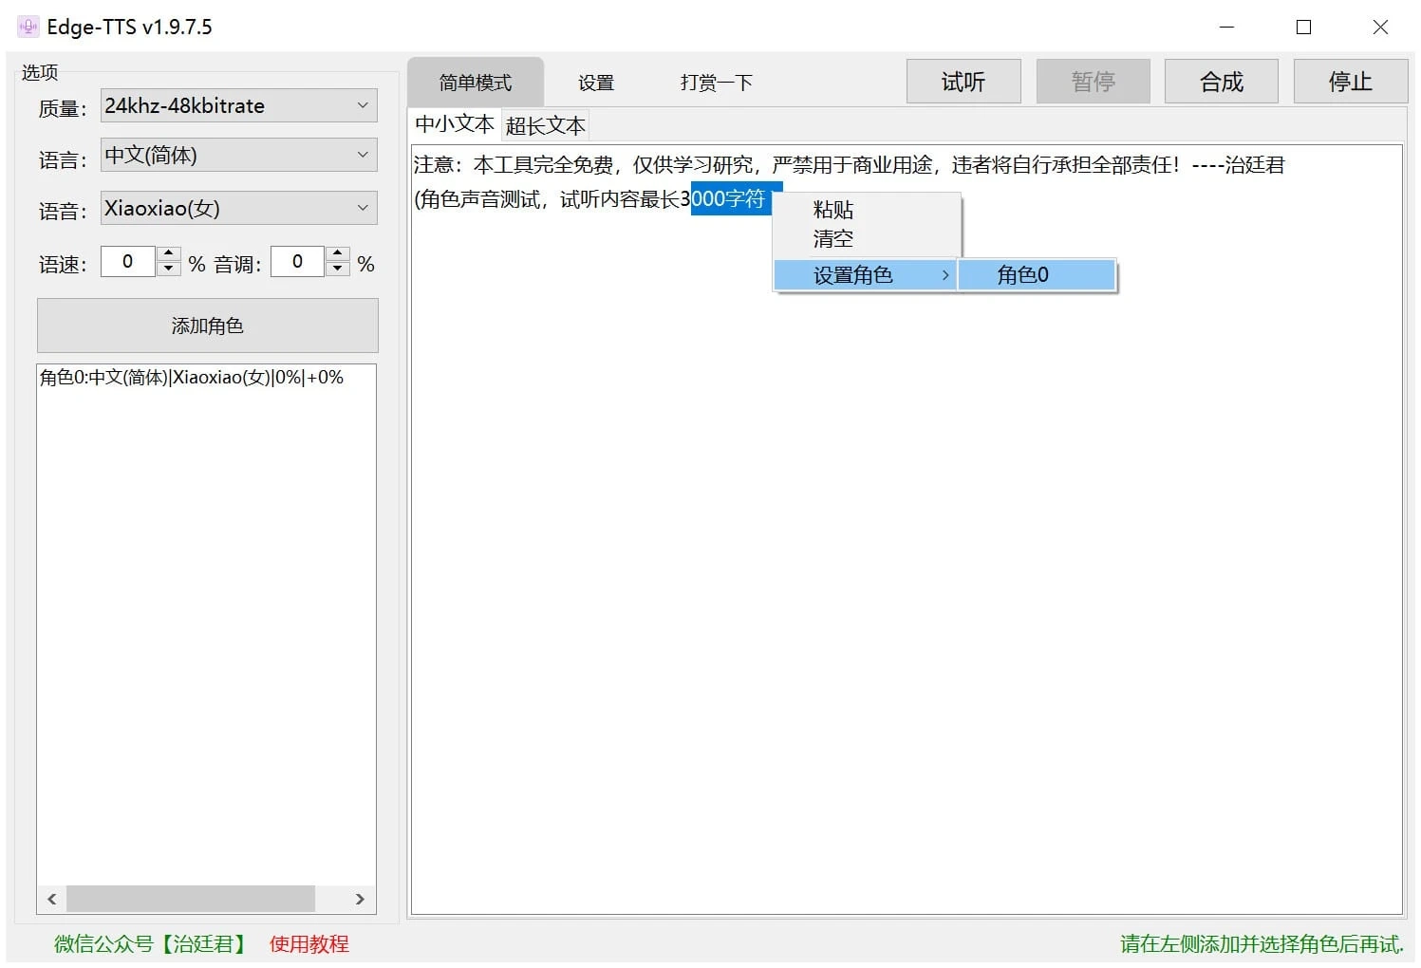
Task: Open the 语音 voice dropdown showing Xiaoxiao
Action: point(238,209)
